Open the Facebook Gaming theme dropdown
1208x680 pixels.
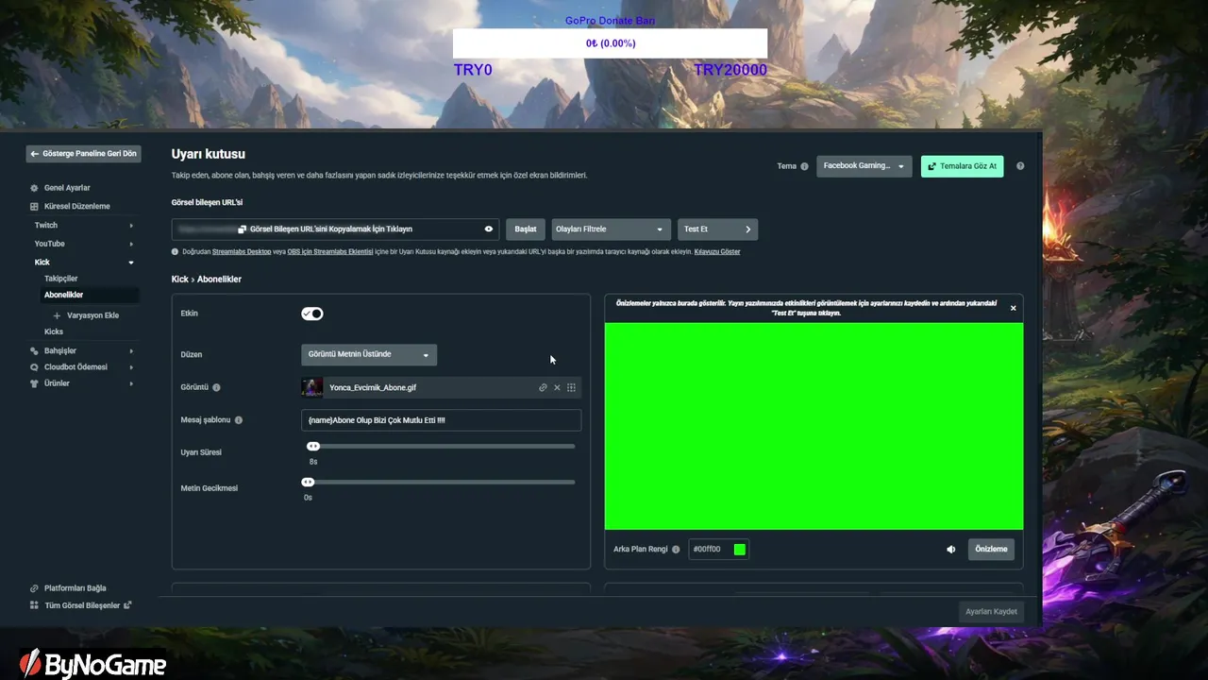click(864, 166)
